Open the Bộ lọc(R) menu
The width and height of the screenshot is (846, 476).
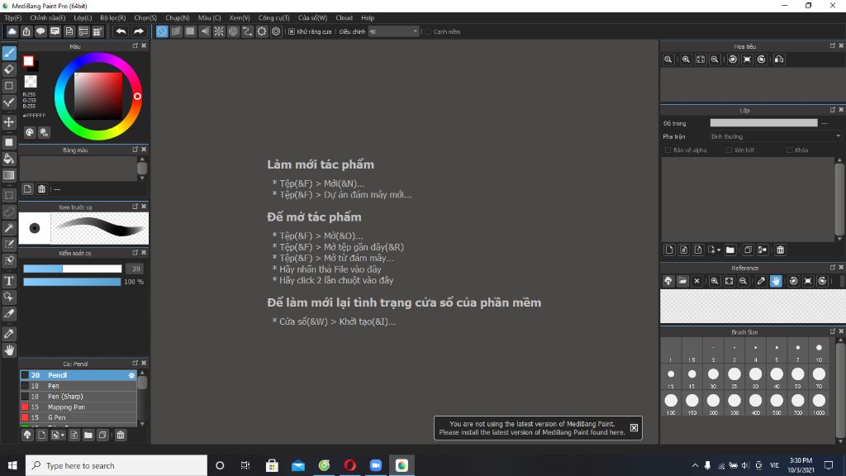pos(112,18)
